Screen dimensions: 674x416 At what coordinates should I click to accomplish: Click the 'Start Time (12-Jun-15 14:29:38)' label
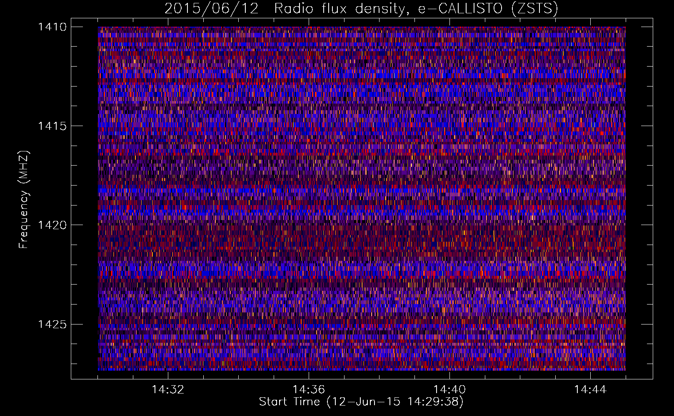361,402
